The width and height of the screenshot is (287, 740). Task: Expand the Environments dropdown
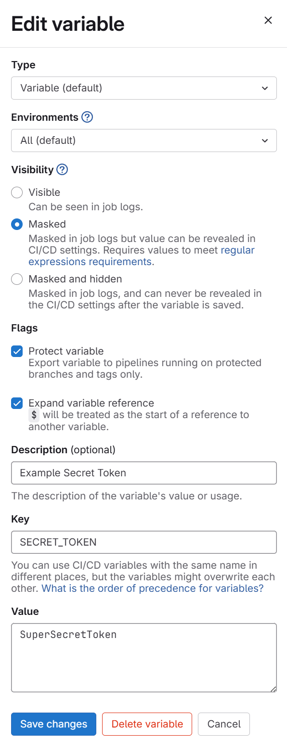coord(143,140)
